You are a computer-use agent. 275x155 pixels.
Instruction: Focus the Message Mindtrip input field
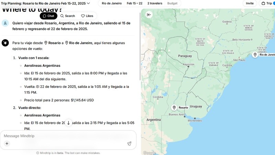click(65, 136)
